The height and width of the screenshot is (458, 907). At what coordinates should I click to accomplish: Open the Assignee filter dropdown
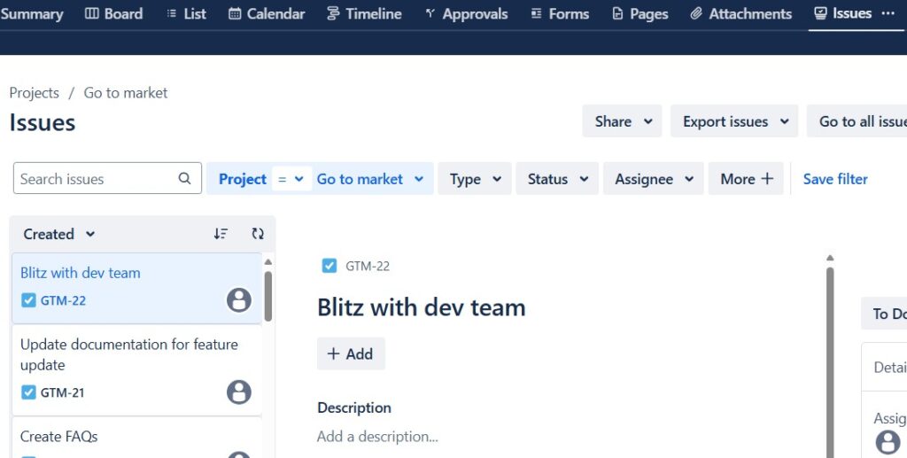654,179
